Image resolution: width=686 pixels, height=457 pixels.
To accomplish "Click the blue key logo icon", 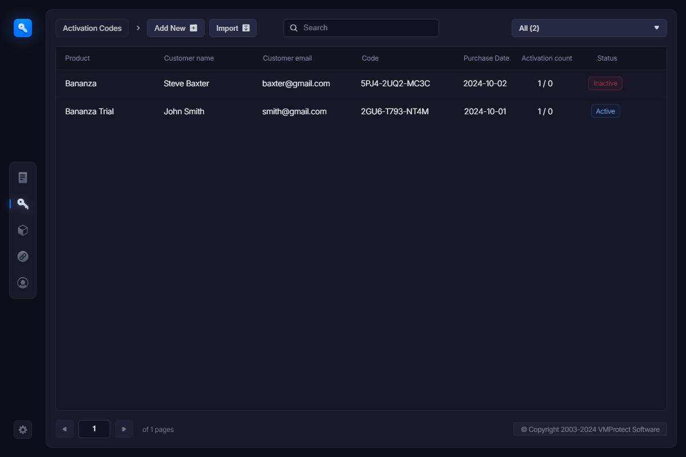I will (23, 28).
